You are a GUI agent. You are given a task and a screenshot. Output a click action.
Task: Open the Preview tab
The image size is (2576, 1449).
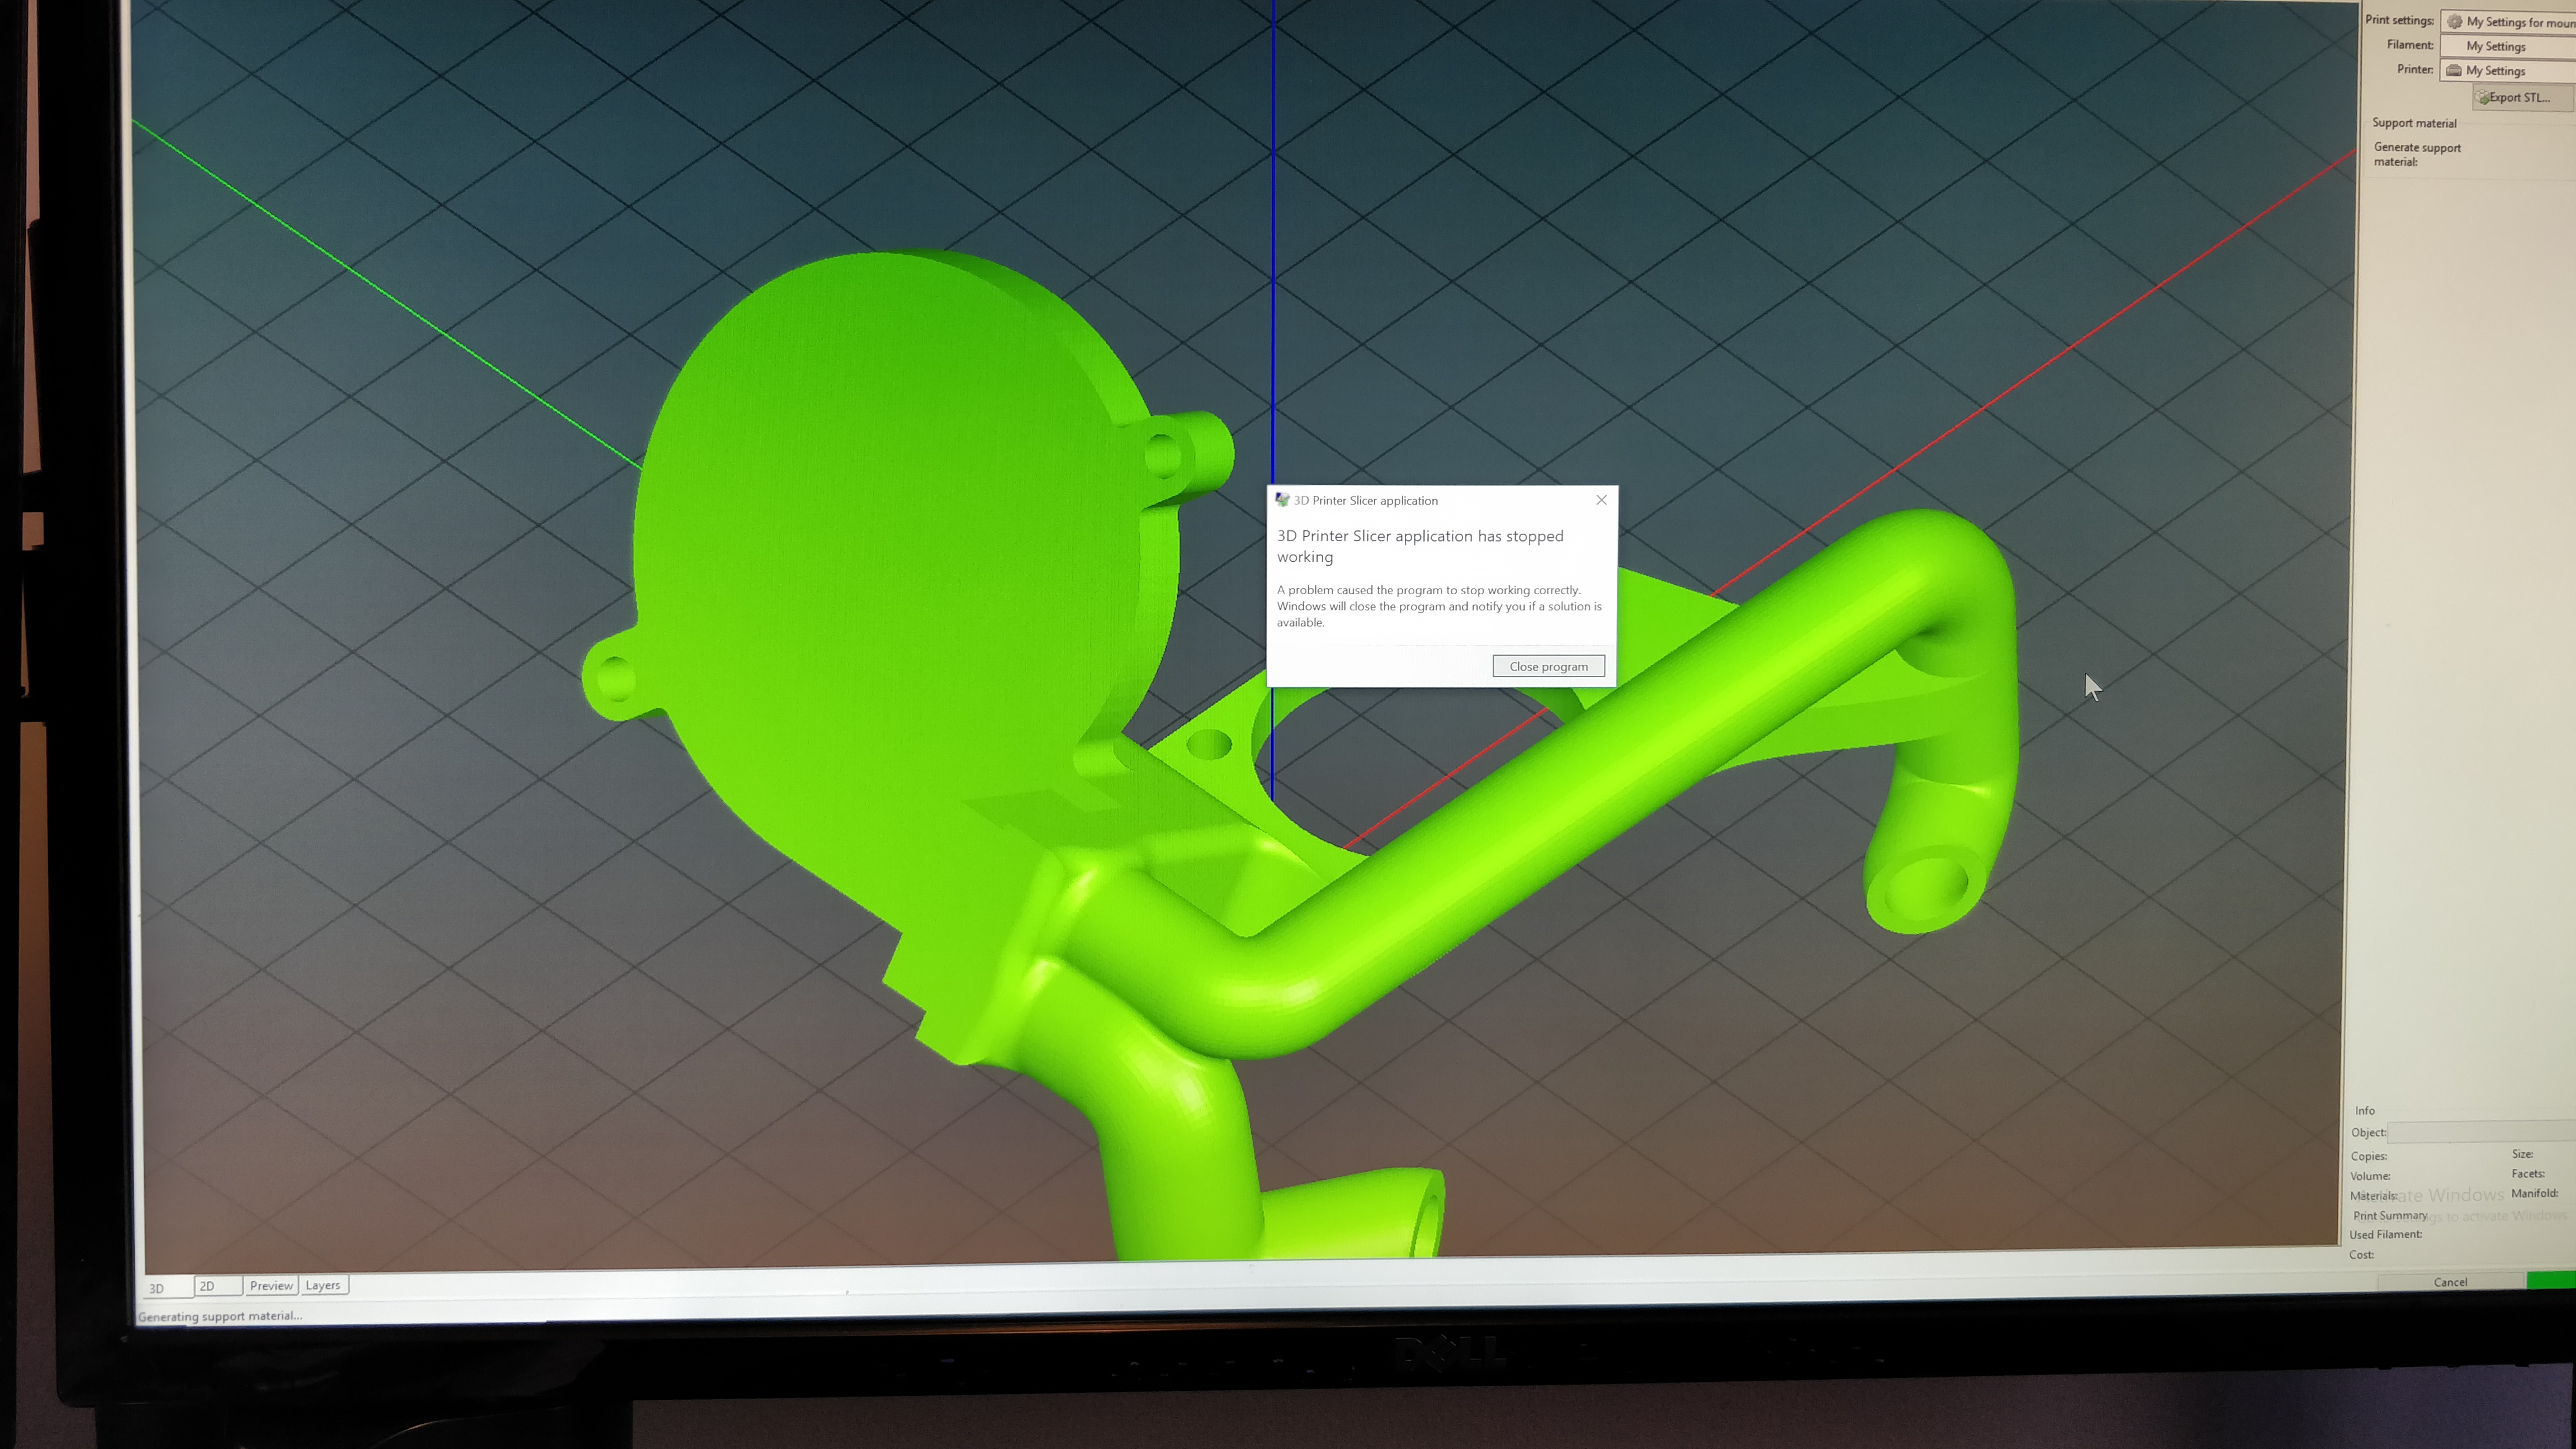pyautogui.click(x=271, y=1285)
